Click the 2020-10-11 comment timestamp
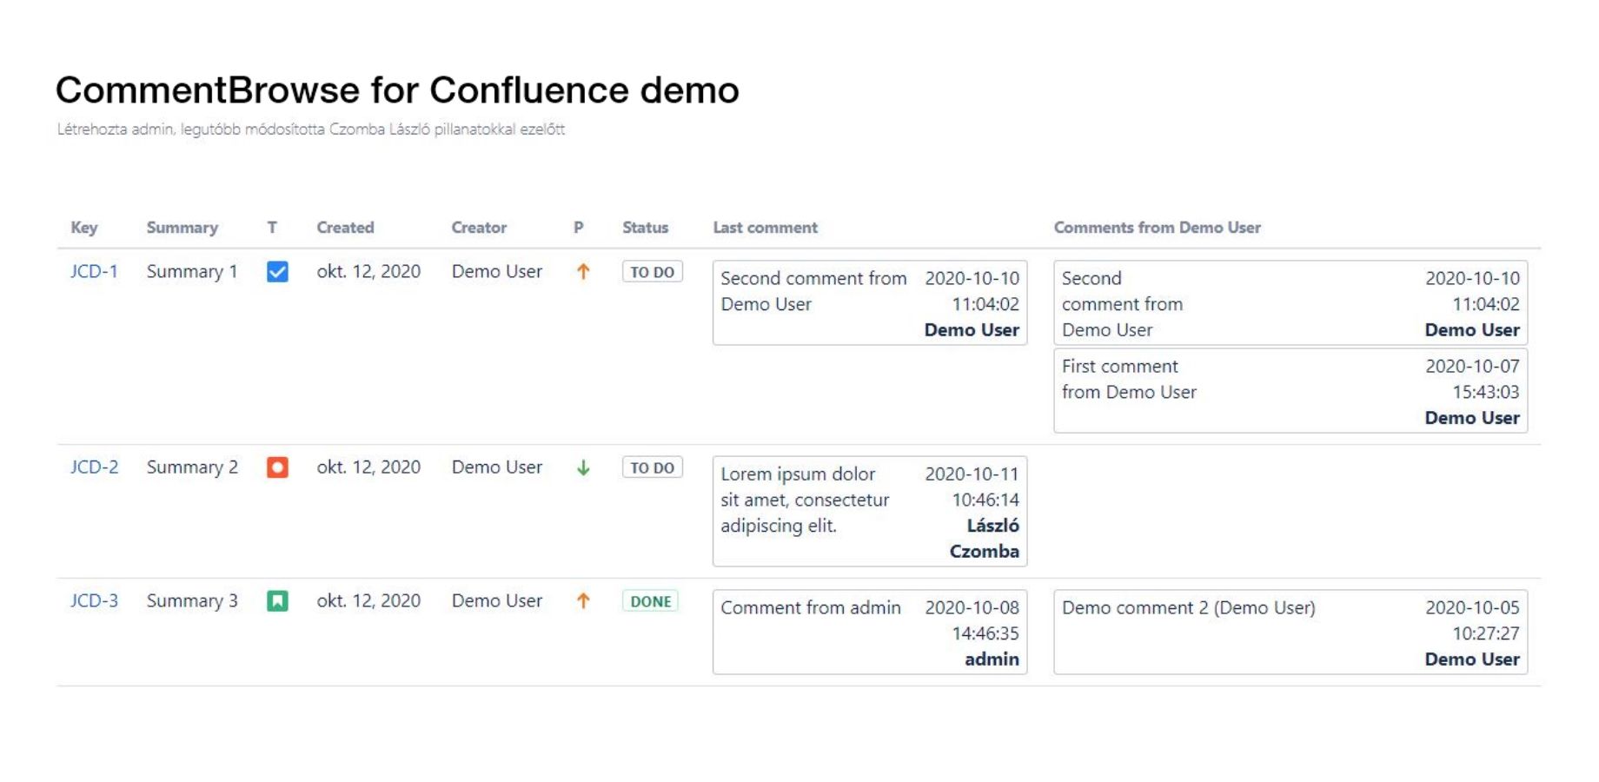This screenshot has width=1599, height=782. 972,487
